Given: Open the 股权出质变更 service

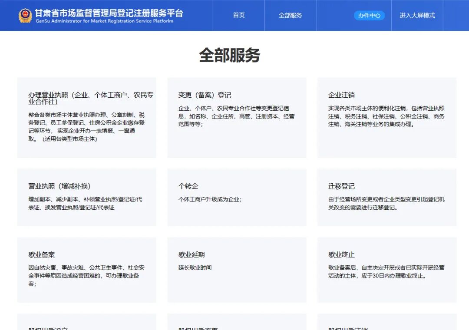Looking at the screenshot, I should [237, 323].
